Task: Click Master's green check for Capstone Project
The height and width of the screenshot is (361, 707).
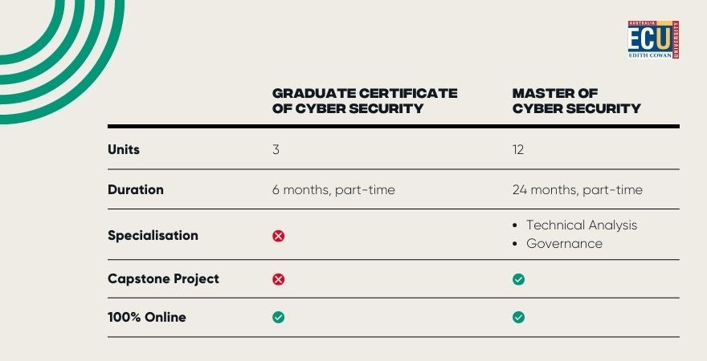Action: click(518, 279)
